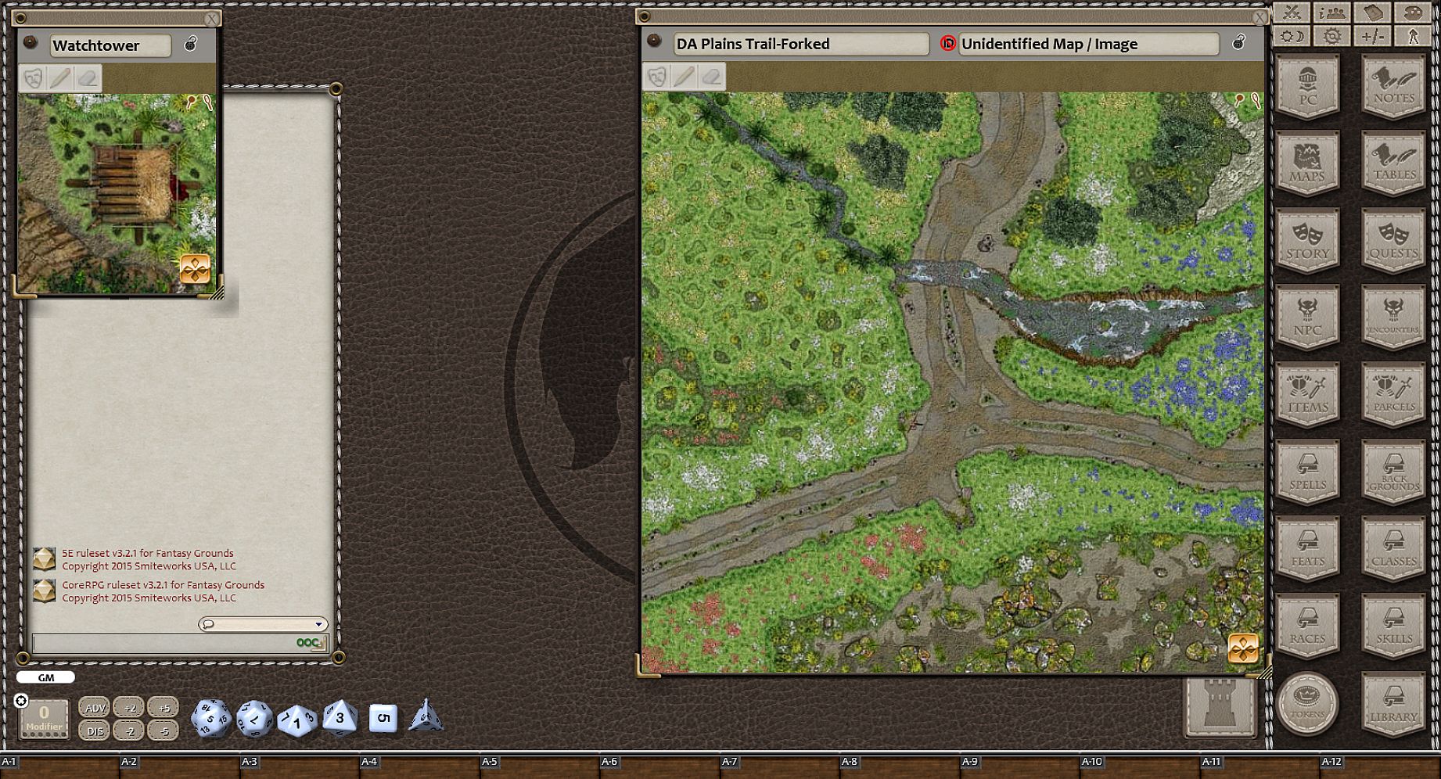
Task: Open the Modifiers plus/minus icon
Action: [x=1372, y=36]
